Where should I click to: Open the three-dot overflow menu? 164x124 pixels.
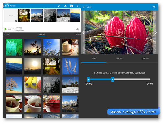(x=78, y=6)
